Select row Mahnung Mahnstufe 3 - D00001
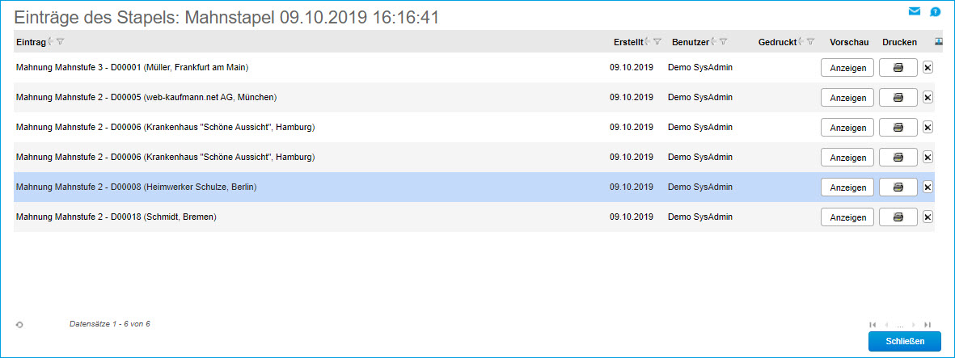Screen dimensions: 955x358 coord(474,68)
